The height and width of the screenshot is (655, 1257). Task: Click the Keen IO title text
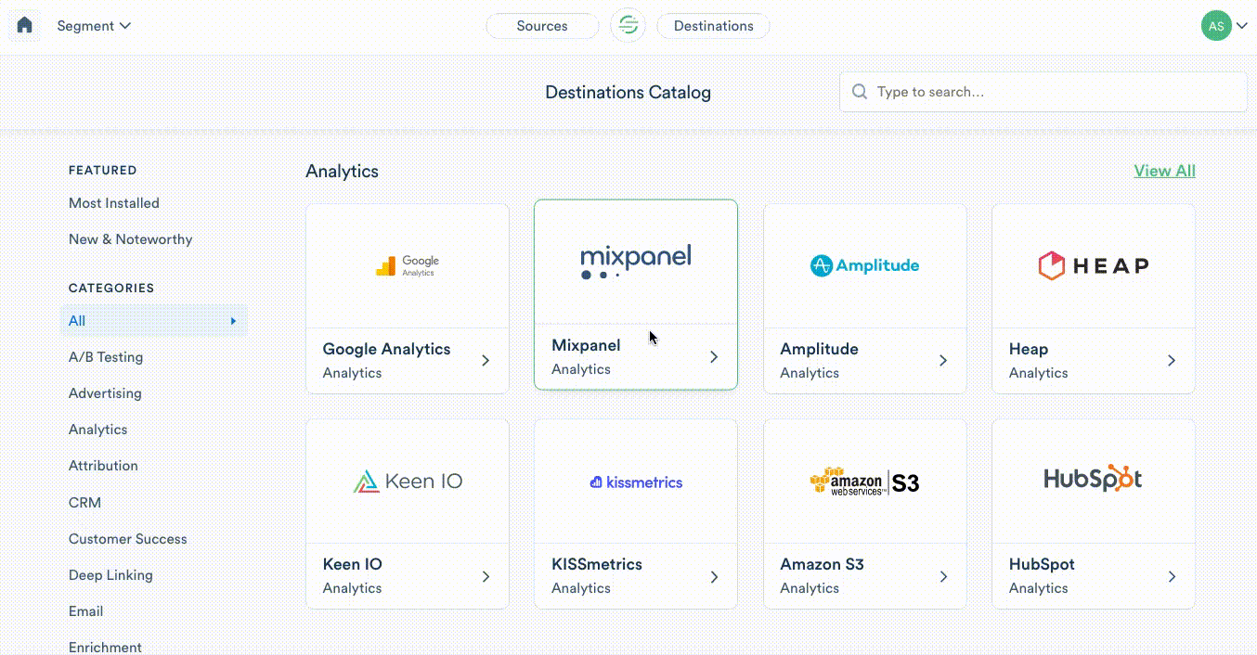tap(352, 564)
